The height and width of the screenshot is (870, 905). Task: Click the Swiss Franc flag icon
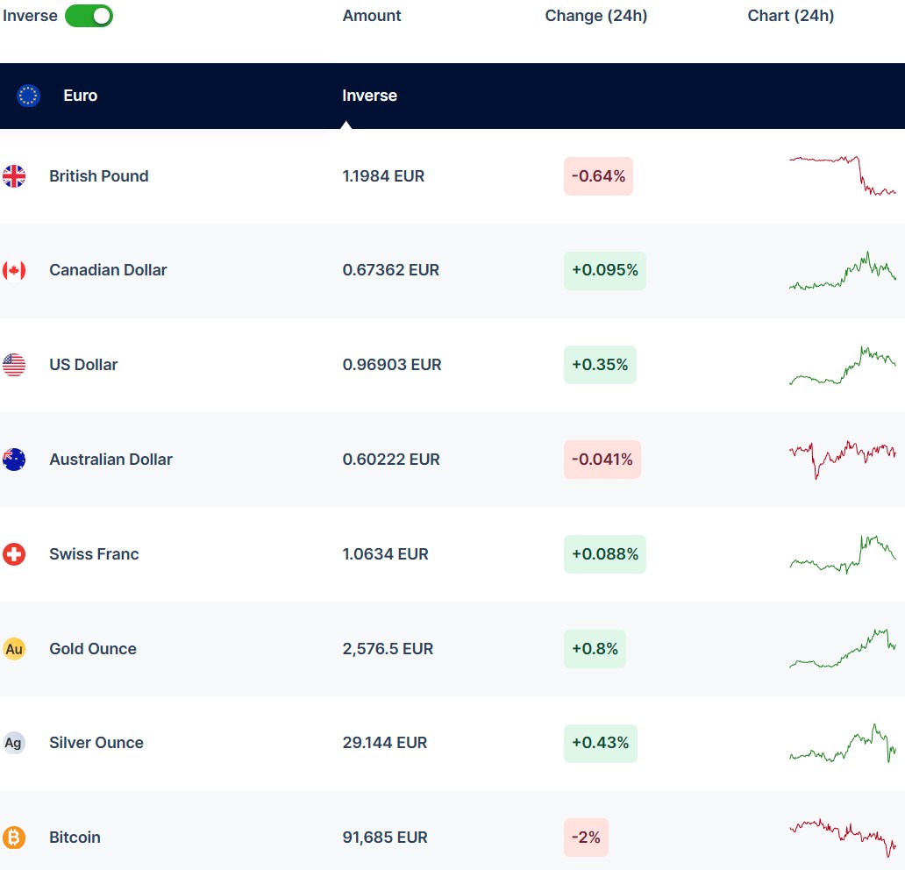click(x=14, y=554)
